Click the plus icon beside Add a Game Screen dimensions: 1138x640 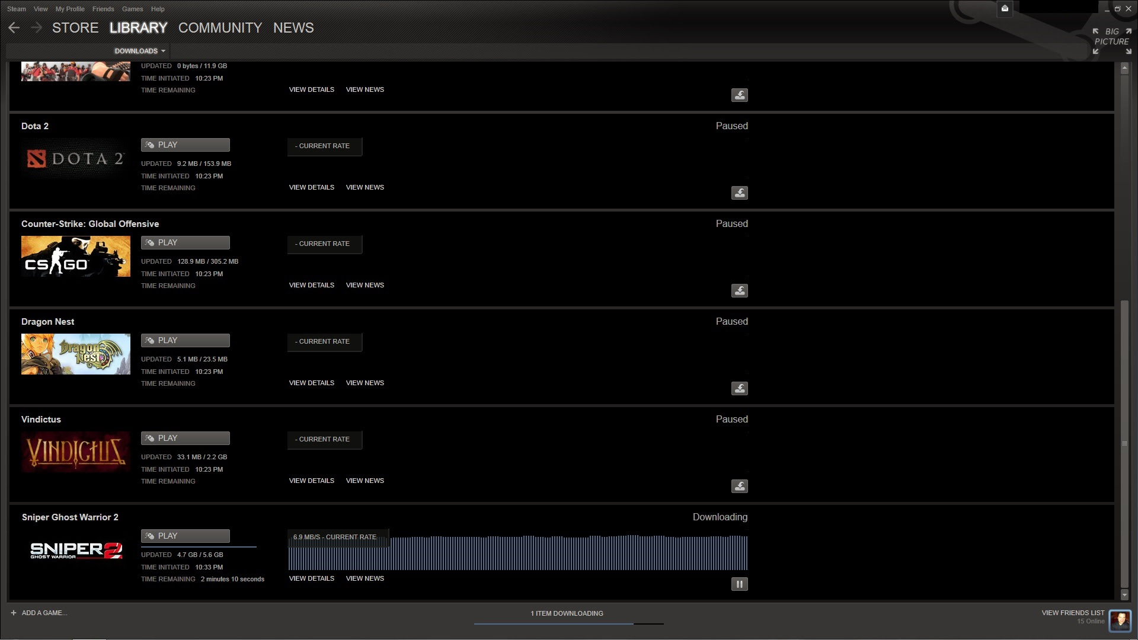coord(13,613)
